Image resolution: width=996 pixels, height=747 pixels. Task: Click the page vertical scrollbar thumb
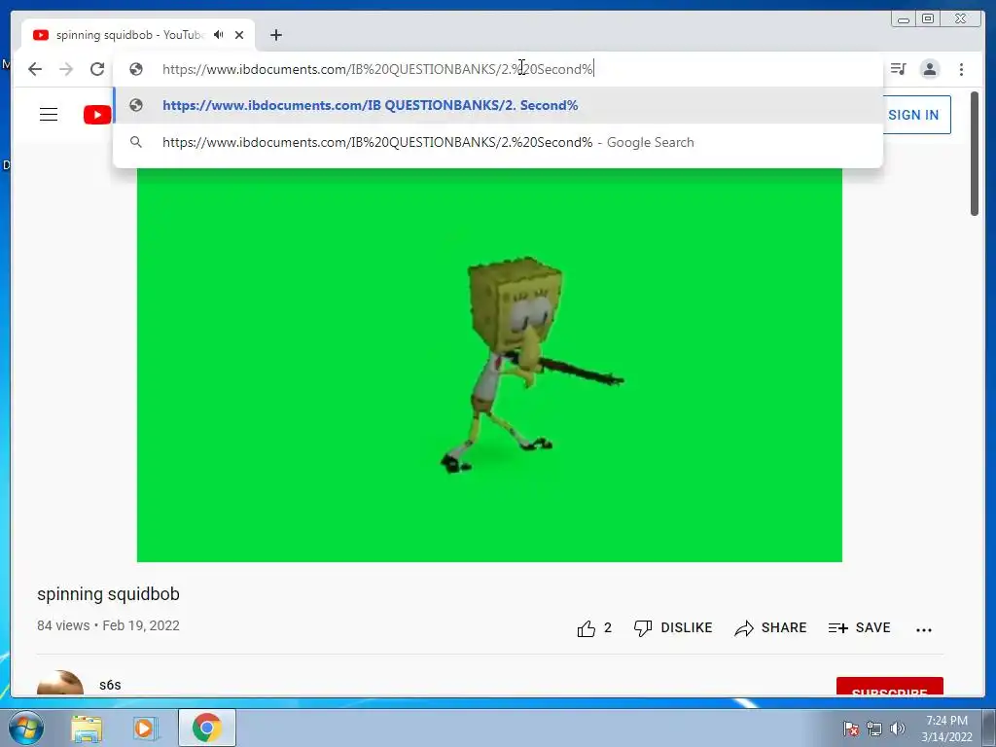click(975, 154)
